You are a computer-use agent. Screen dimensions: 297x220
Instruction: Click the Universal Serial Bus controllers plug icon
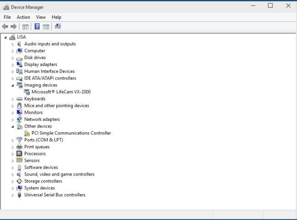19,195
